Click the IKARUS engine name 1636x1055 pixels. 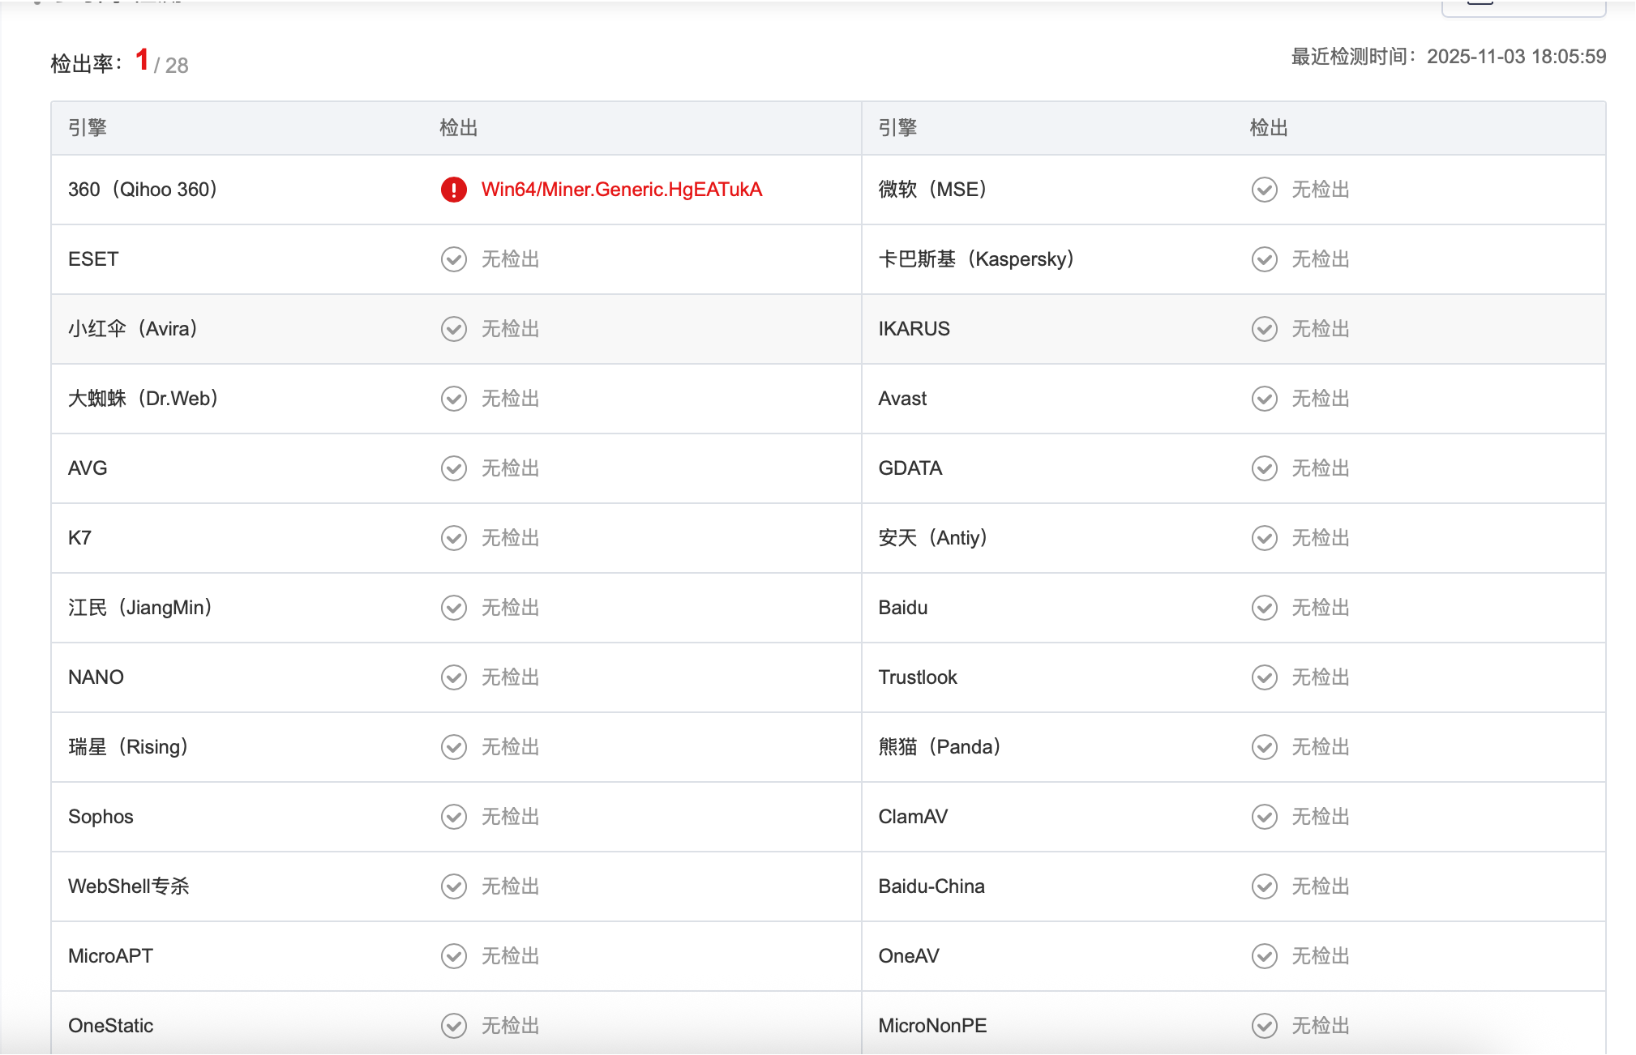click(914, 329)
